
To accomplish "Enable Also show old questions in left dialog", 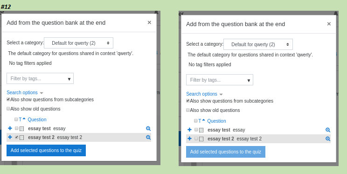I will pos(8,109).
